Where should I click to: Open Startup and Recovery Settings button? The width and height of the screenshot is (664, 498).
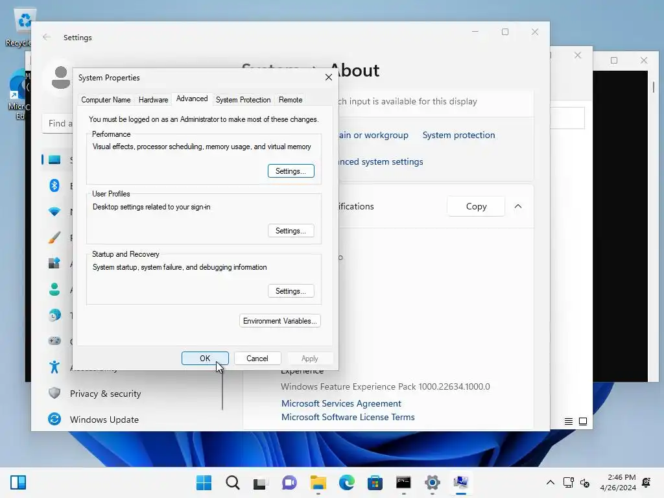pos(291,291)
